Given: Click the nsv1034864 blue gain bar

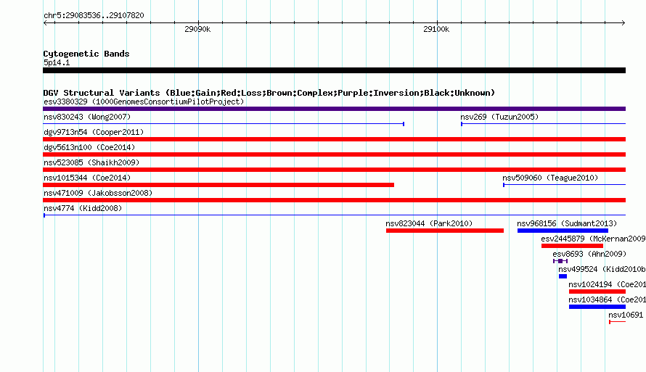Looking at the screenshot, I should point(597,307).
